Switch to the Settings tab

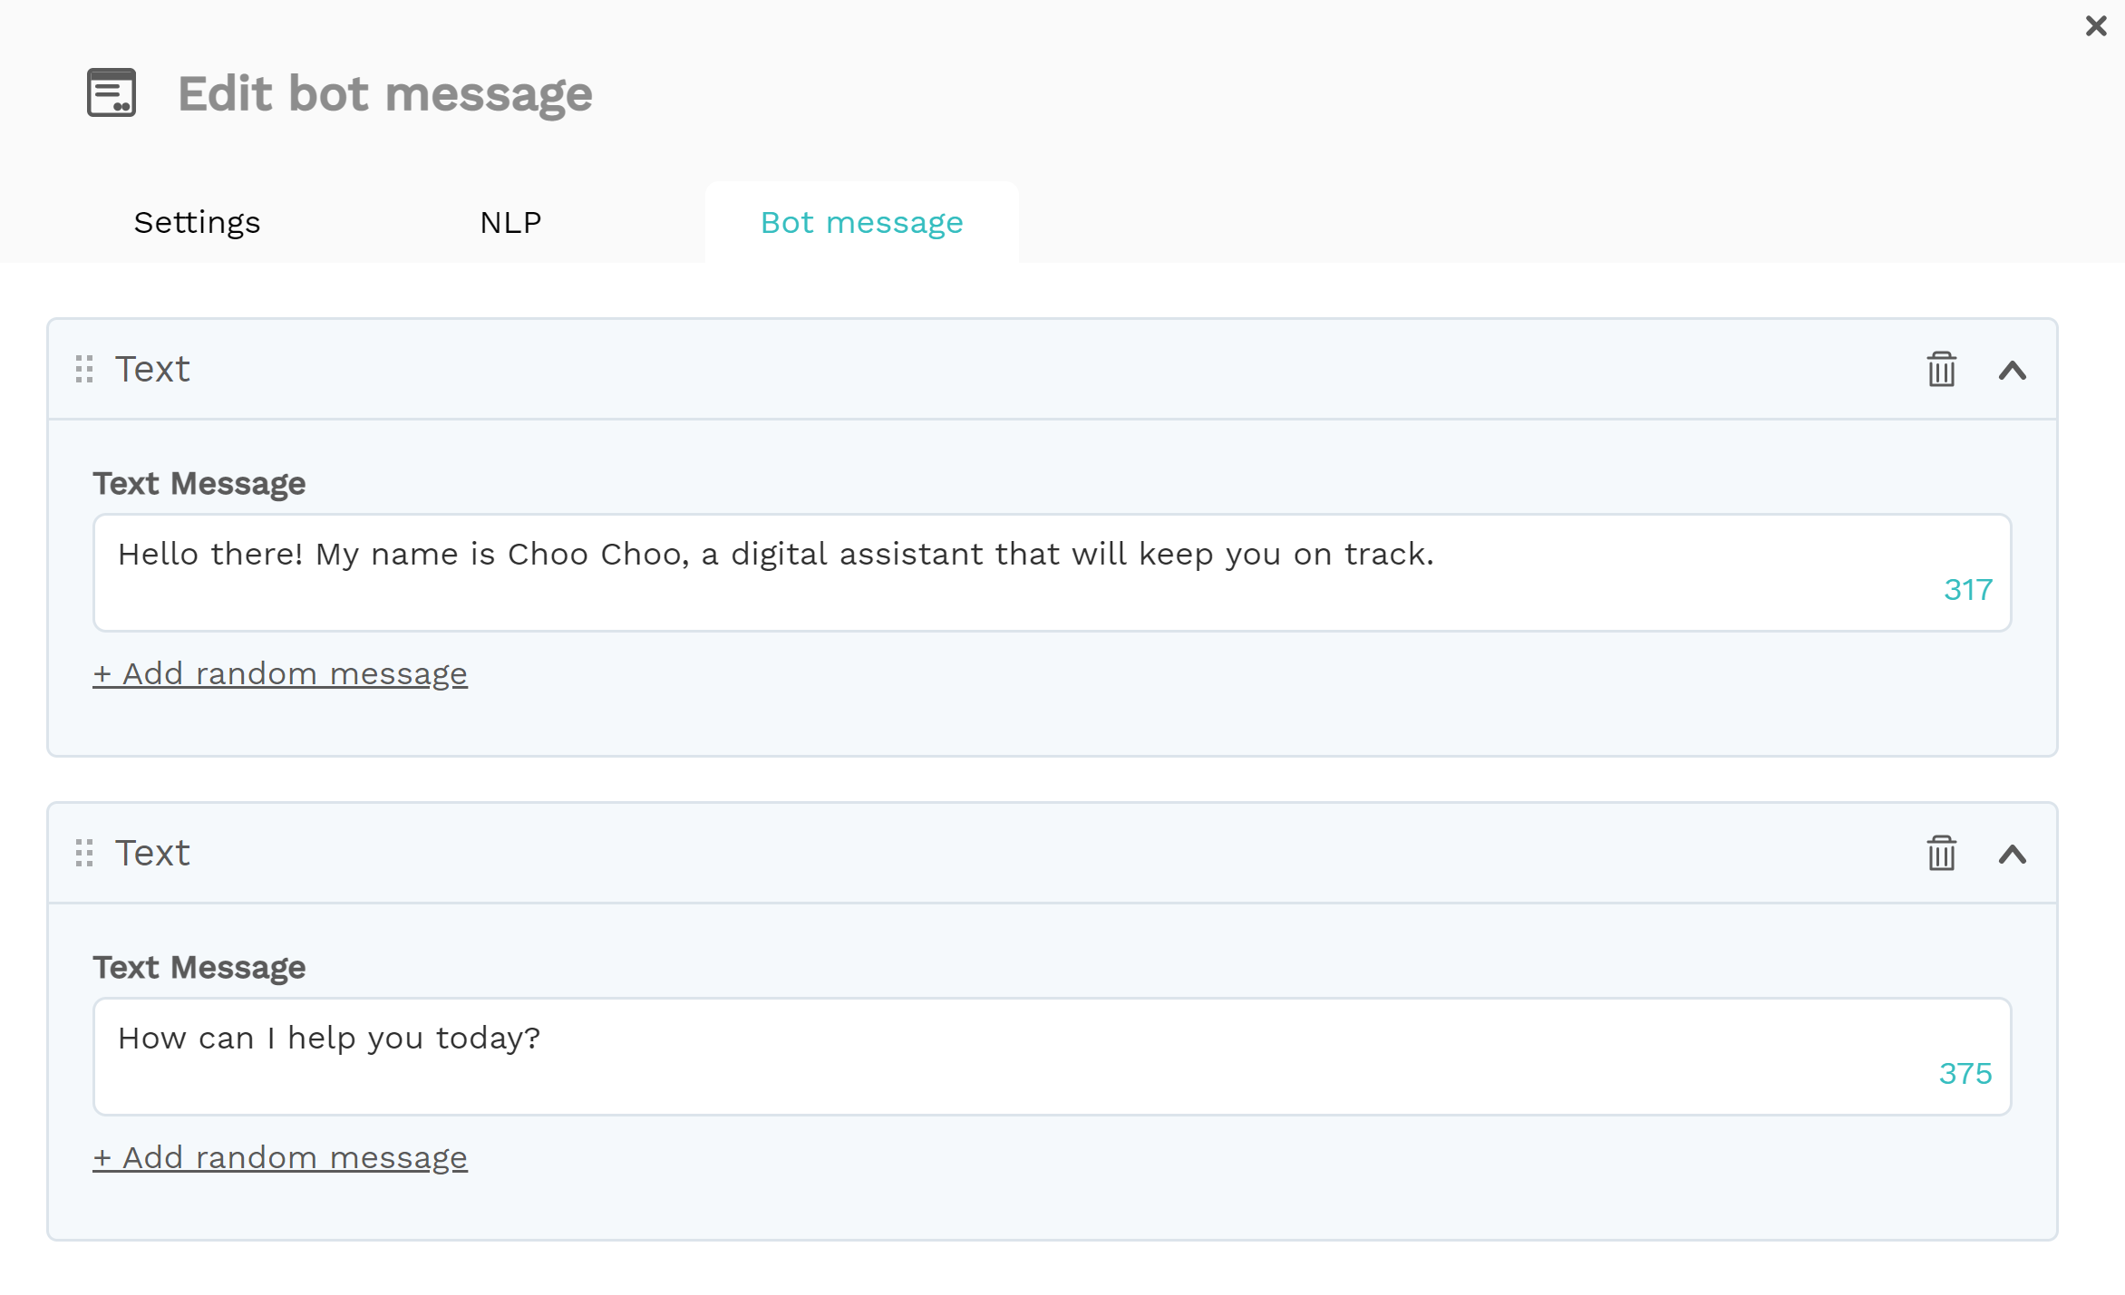[x=197, y=222]
